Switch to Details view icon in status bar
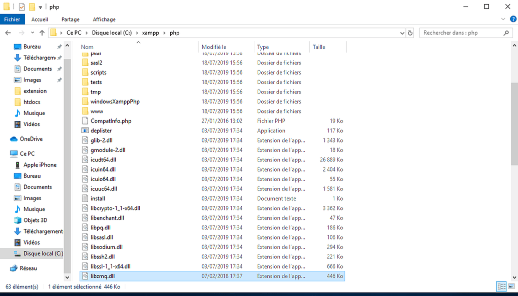This screenshot has height=296, width=518. coord(501,286)
